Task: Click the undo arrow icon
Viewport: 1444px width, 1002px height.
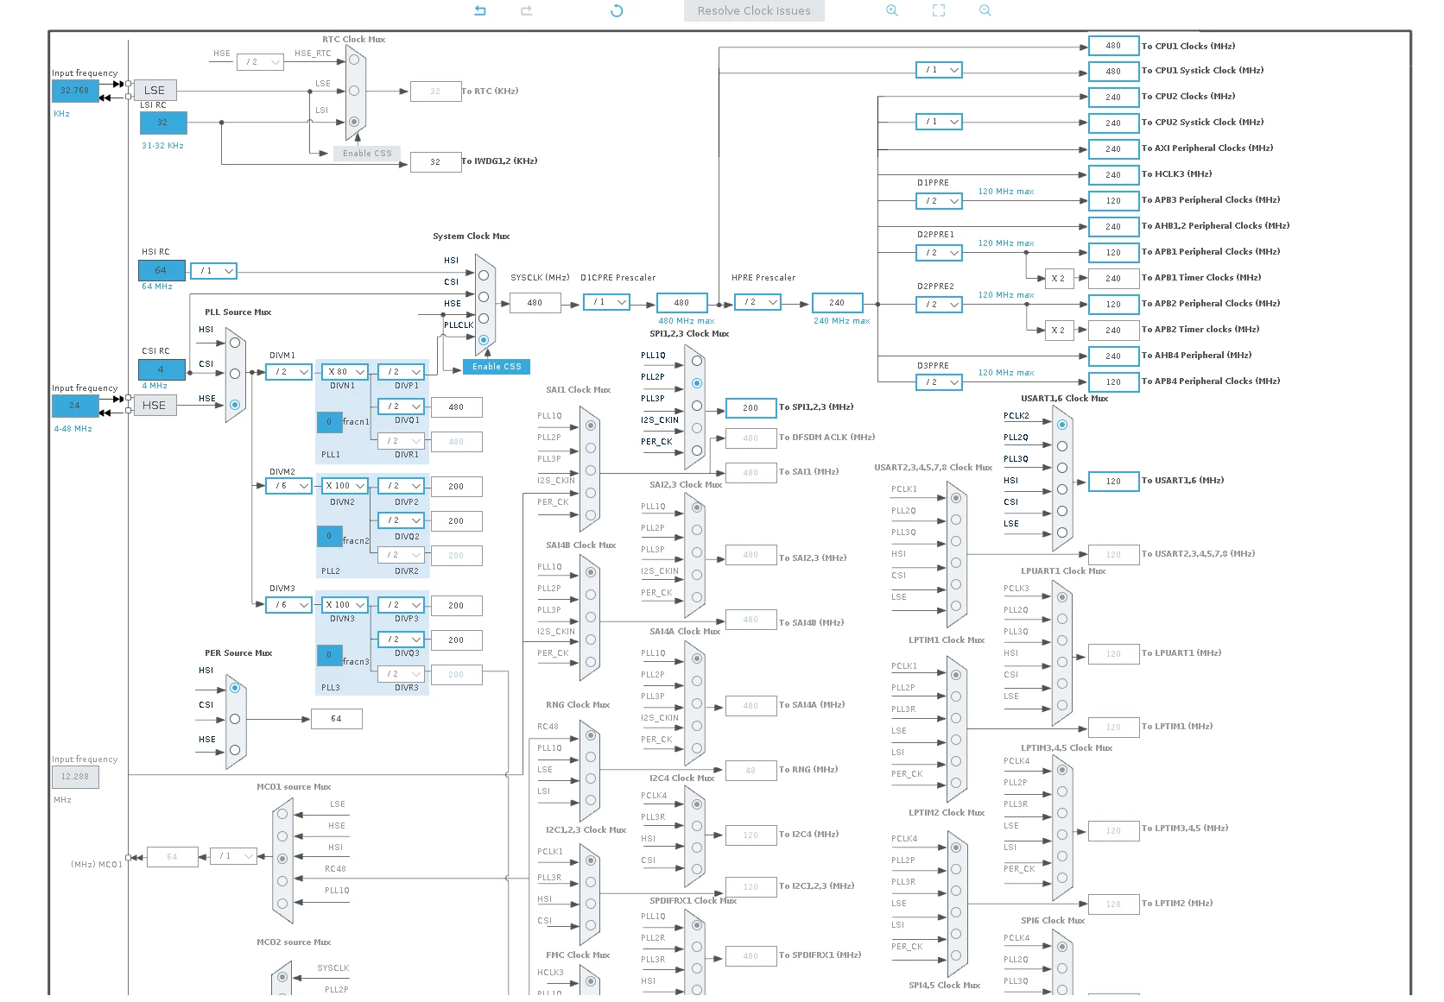Action: [480, 10]
